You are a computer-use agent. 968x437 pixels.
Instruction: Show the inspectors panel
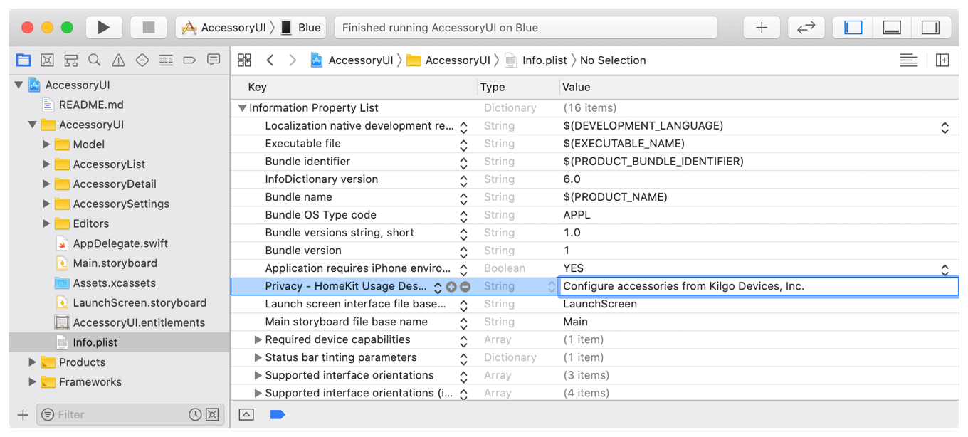point(930,28)
